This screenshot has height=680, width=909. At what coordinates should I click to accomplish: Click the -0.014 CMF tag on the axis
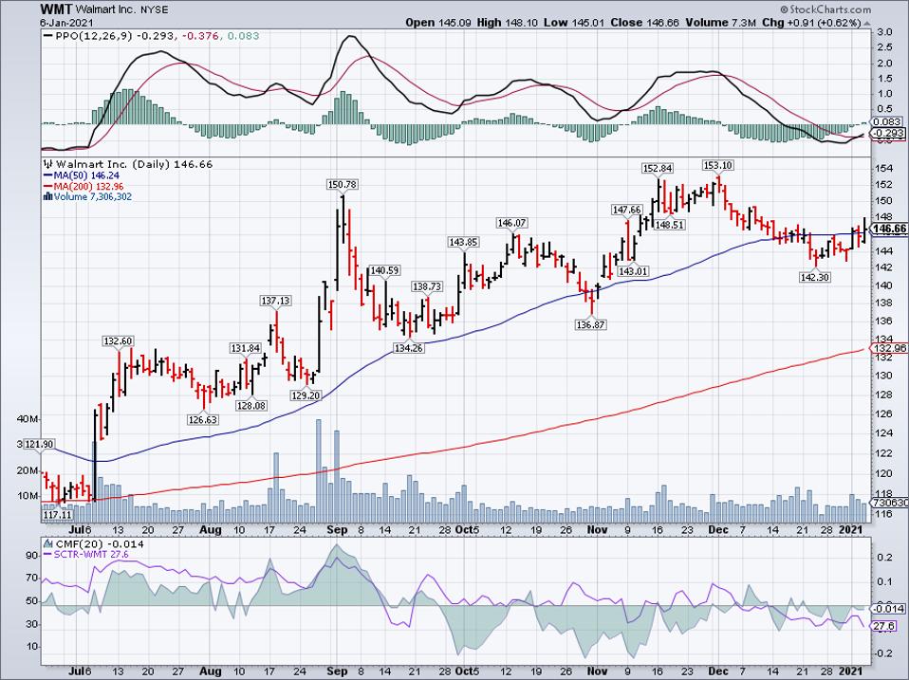click(x=887, y=609)
